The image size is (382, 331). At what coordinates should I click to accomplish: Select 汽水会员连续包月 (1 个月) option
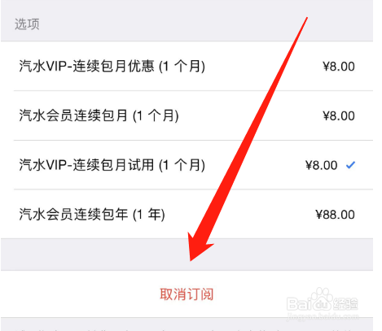(x=187, y=115)
